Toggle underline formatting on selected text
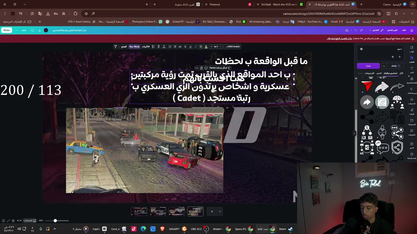The height and width of the screenshot is (234, 417). 190,46
